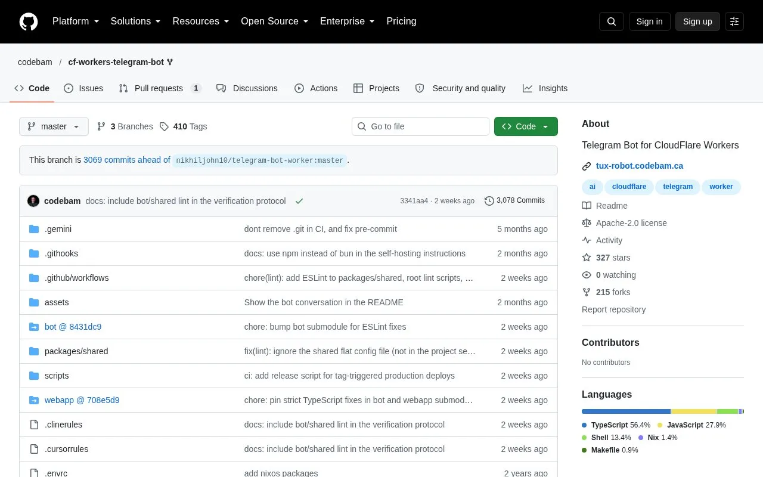Image resolution: width=763 pixels, height=477 pixels.
Task: Click the Sign up button
Action: point(697,21)
